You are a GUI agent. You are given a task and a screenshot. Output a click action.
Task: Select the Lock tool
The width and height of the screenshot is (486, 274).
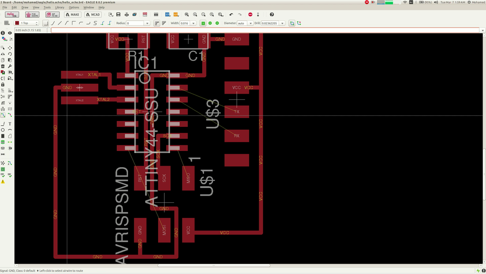3,85
